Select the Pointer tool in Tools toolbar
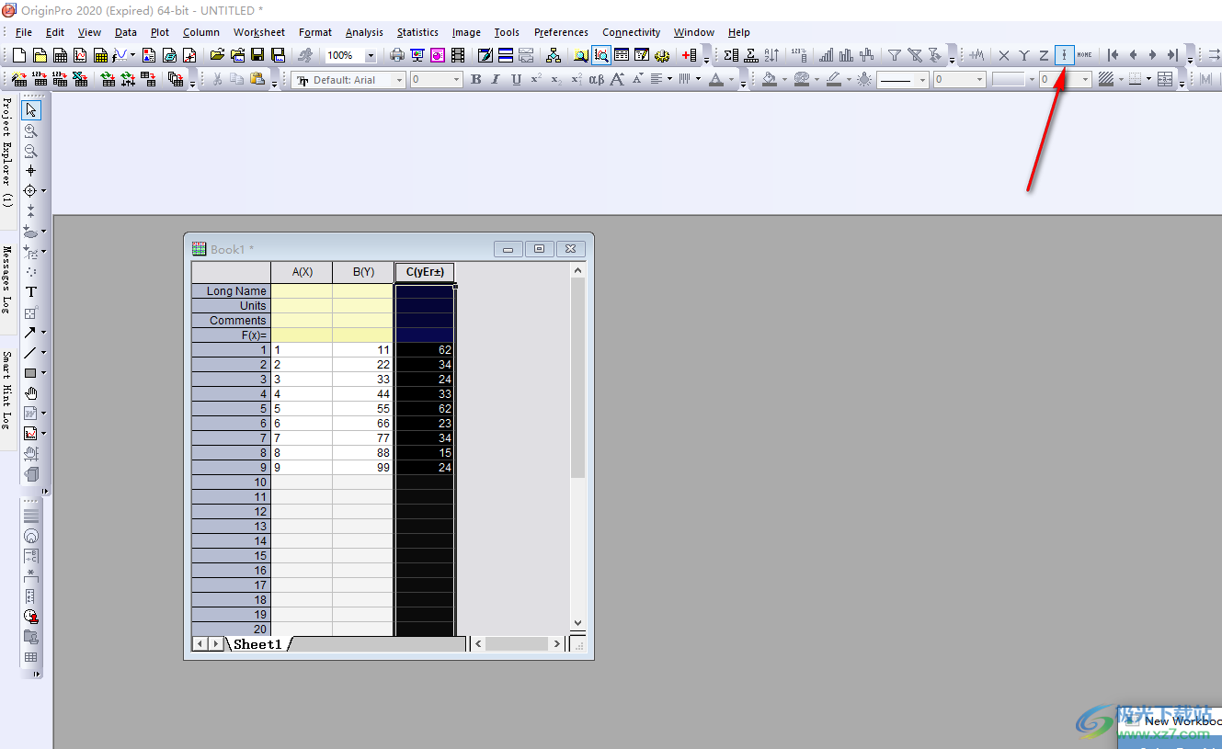This screenshot has height=749, width=1222. [x=31, y=110]
